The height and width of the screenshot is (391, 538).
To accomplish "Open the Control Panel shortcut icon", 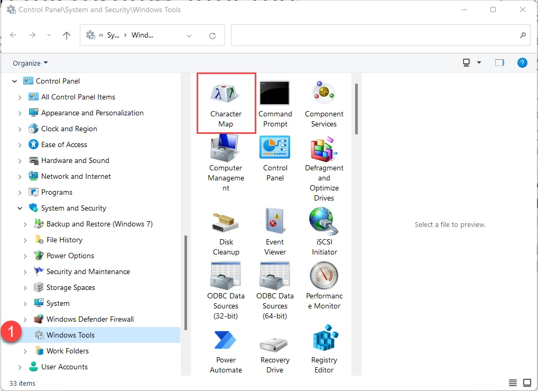I will (x=275, y=158).
